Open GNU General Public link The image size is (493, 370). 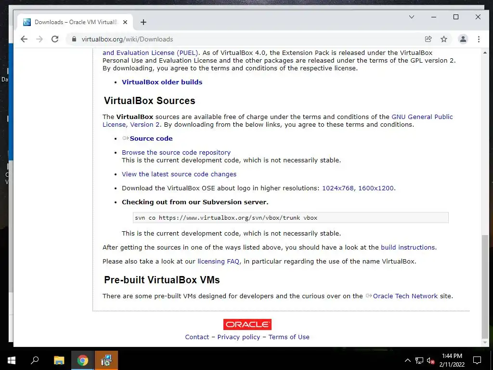pyautogui.click(x=422, y=117)
